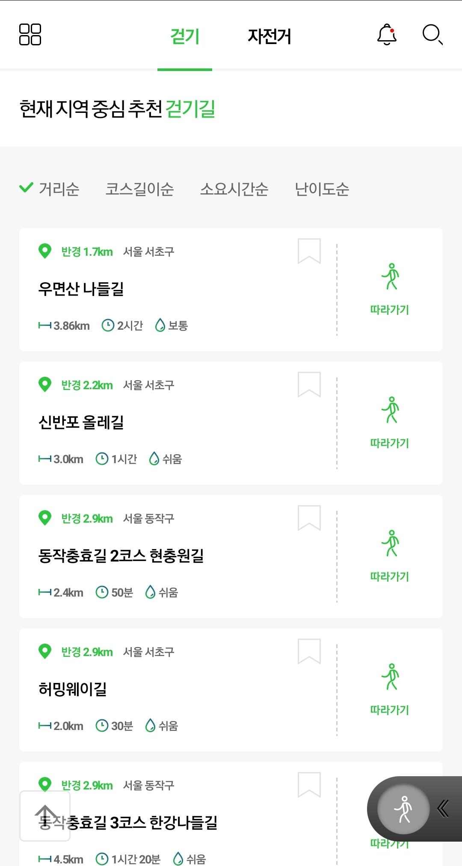Bookmark 우면산 나들길 course
Viewport: 462px width, 866px height.
(309, 251)
